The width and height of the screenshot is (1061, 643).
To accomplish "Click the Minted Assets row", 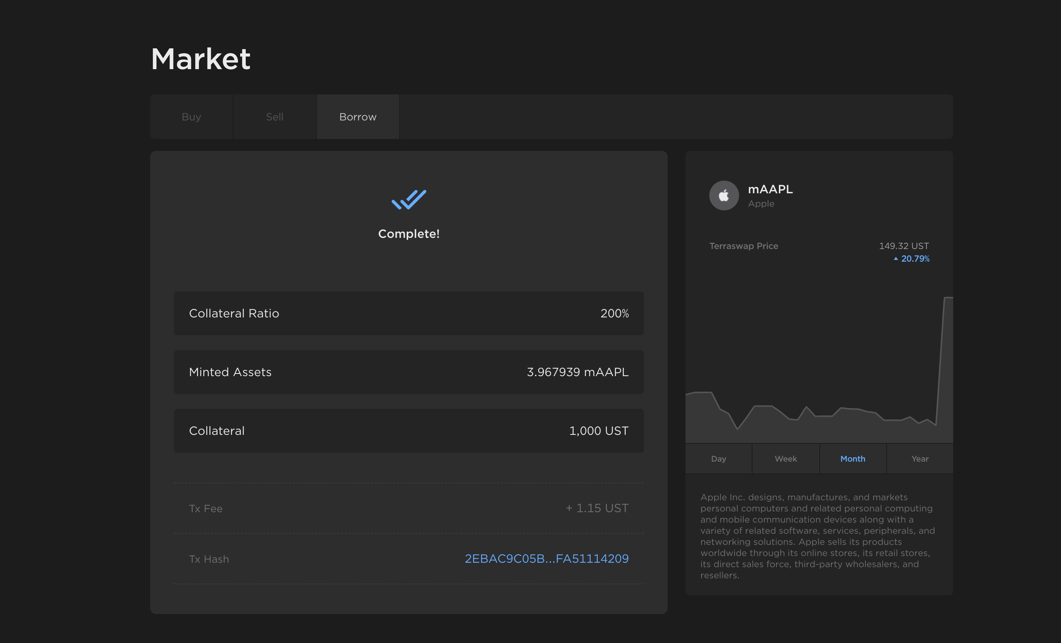I will pyautogui.click(x=409, y=372).
